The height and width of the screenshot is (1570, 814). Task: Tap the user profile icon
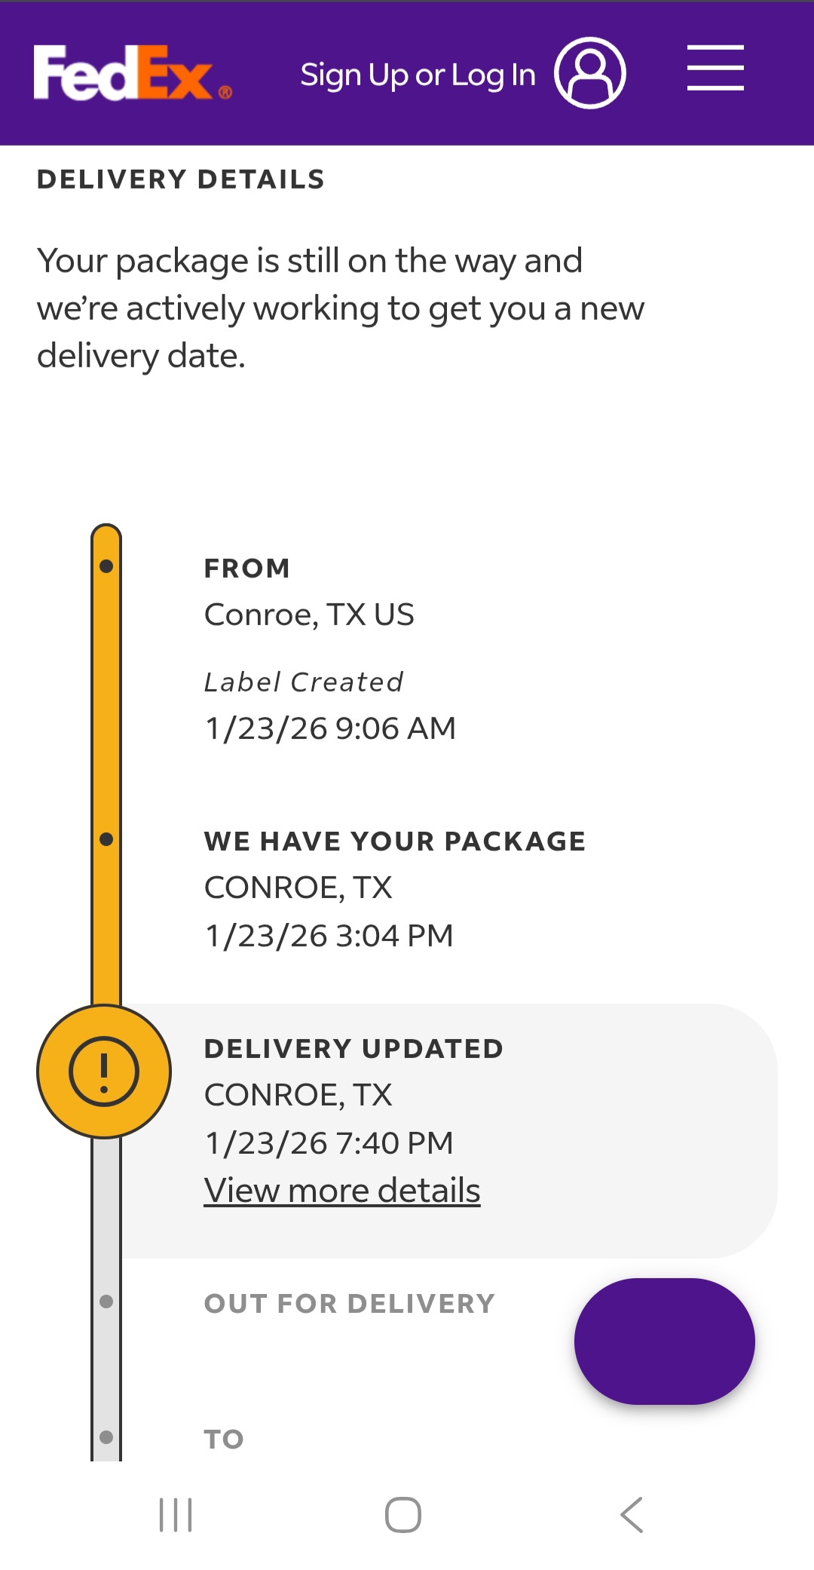click(590, 73)
